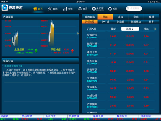Click 长江投资 in bottom ticker
This screenshot has height=121, width=161.
tap(51, 116)
